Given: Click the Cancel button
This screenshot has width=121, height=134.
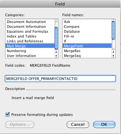Looking at the screenshot, I should point(78,124).
